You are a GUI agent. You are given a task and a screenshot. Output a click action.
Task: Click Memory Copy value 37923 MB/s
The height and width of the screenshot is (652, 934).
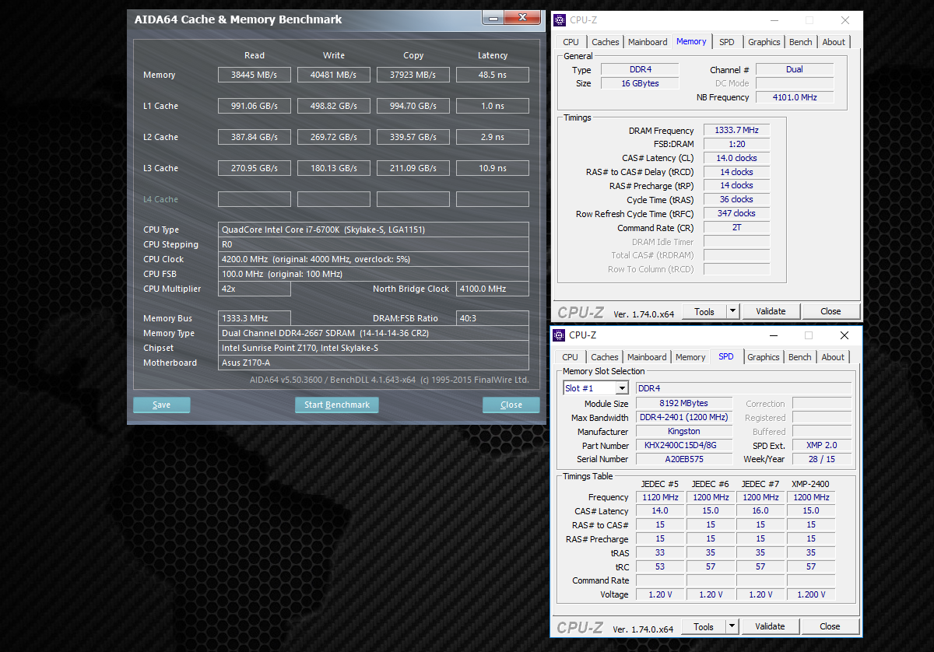413,75
